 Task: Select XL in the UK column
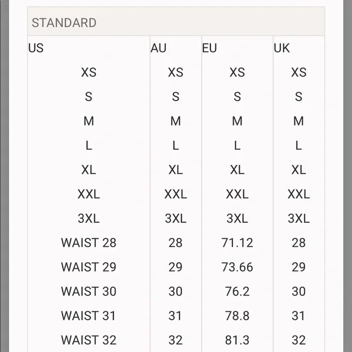click(x=299, y=170)
